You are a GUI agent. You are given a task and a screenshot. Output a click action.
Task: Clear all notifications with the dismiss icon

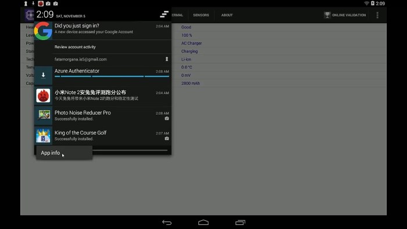tap(164, 15)
